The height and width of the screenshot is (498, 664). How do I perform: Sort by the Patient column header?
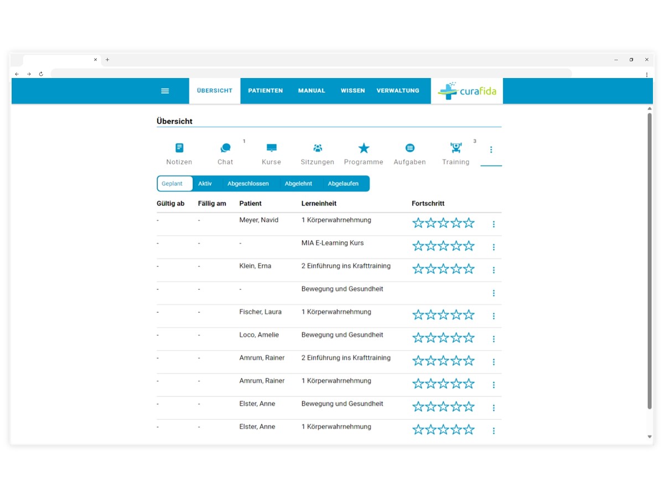[x=251, y=204]
